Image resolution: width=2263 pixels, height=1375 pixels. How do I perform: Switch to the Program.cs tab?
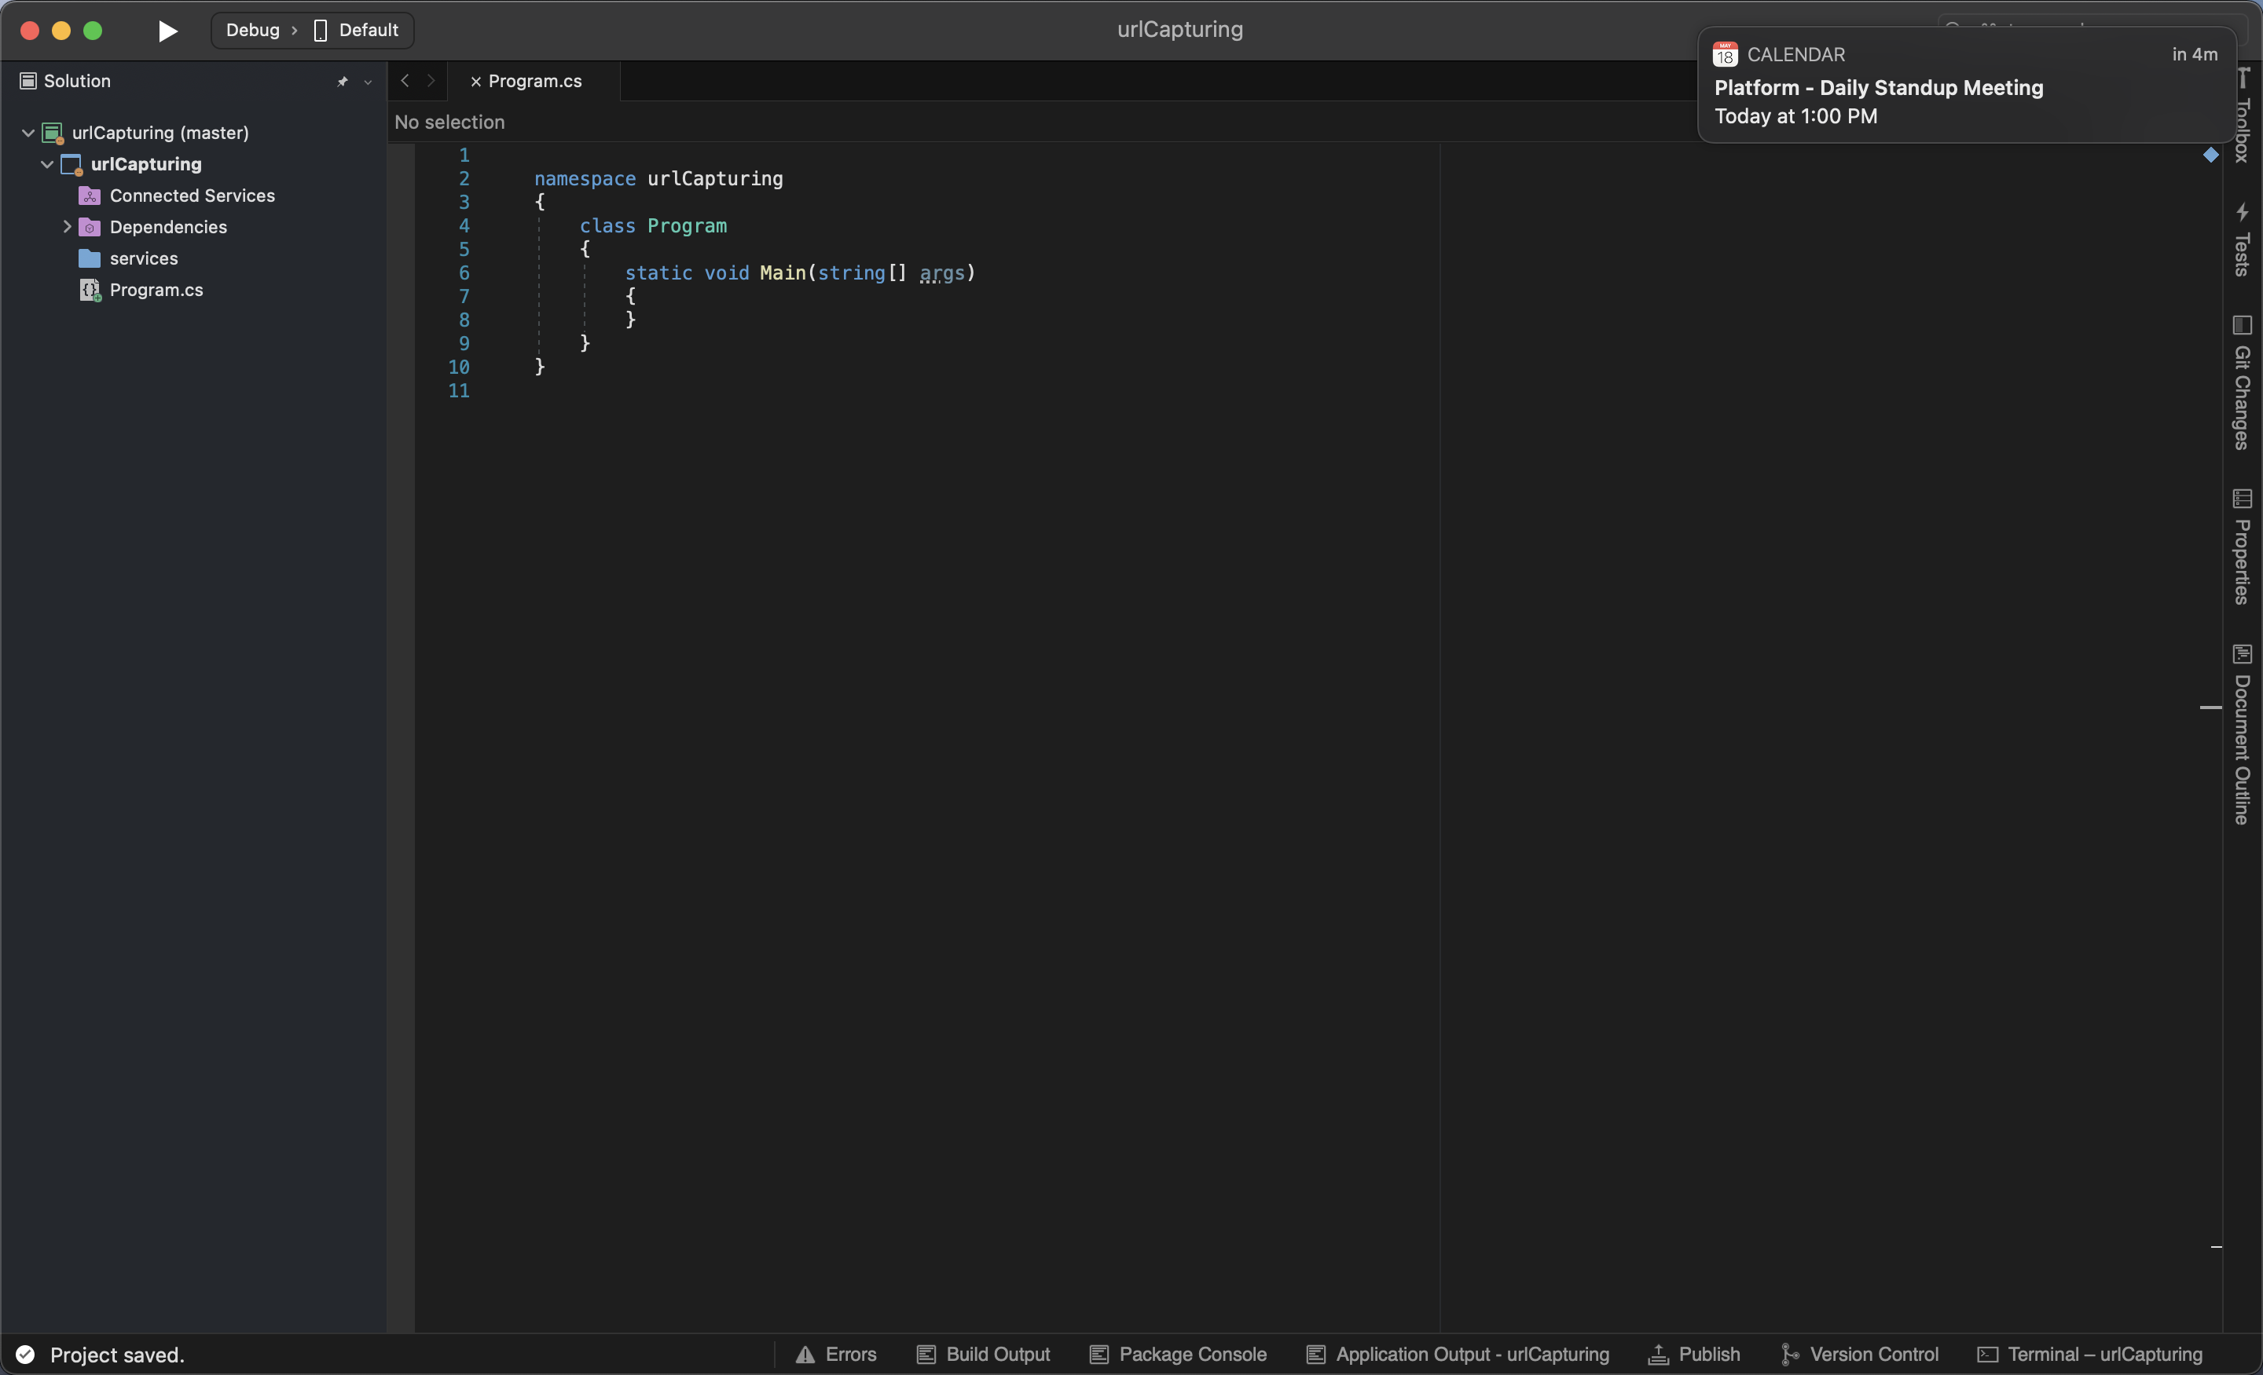537,81
